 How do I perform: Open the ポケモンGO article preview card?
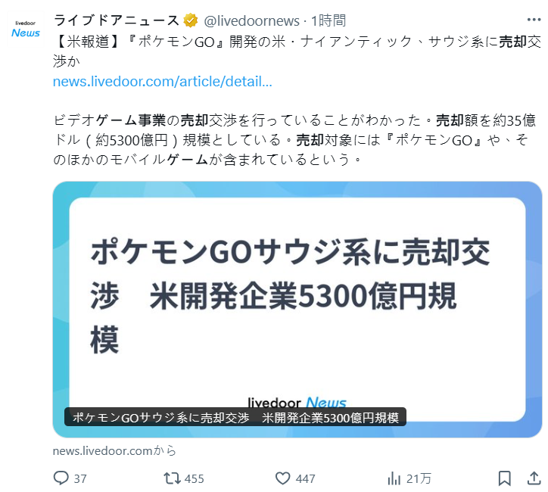tap(297, 310)
